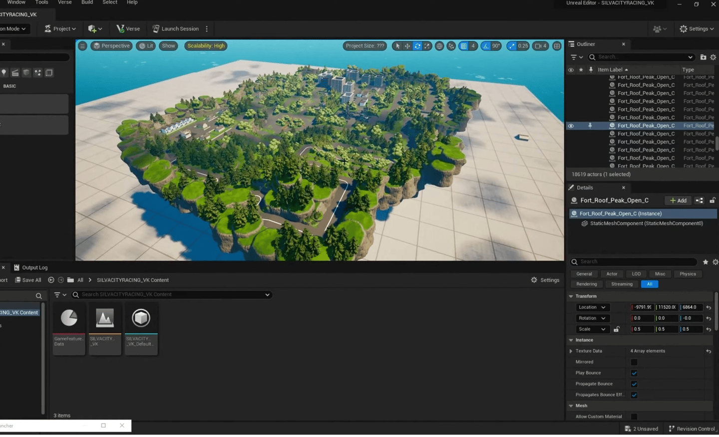The height and width of the screenshot is (437, 719).
Task: Click the Visual Effects sparkle category icon
Action: click(38, 73)
